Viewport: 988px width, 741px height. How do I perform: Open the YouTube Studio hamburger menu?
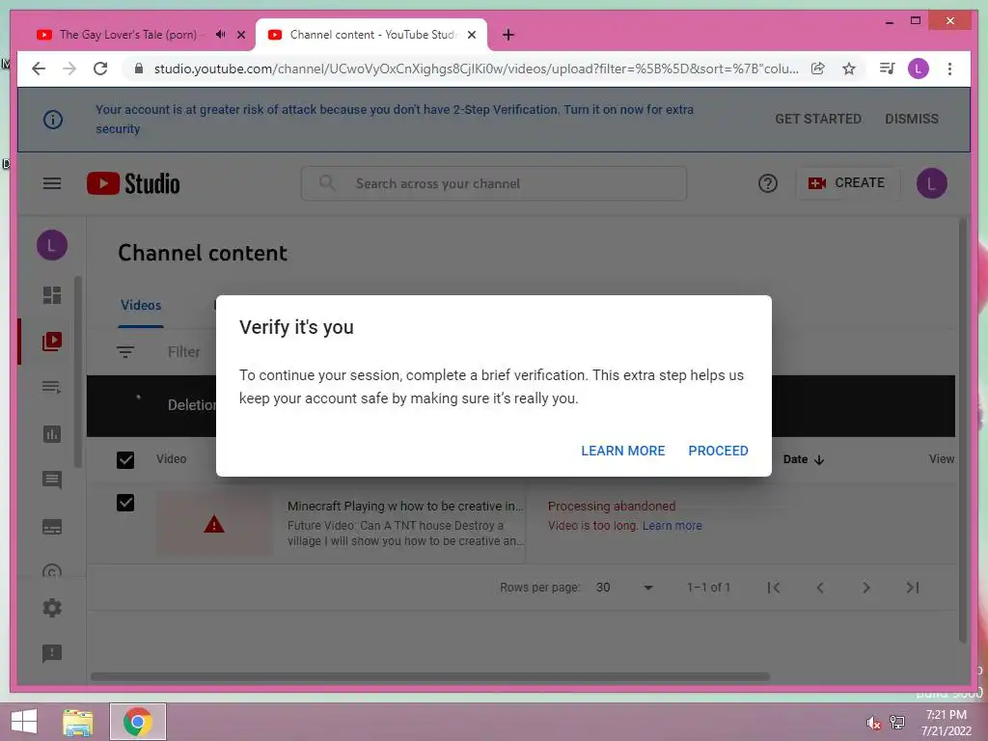(x=52, y=183)
